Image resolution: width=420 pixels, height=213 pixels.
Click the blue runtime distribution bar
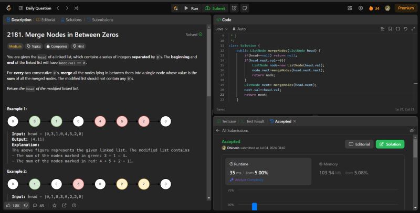[255, 207]
